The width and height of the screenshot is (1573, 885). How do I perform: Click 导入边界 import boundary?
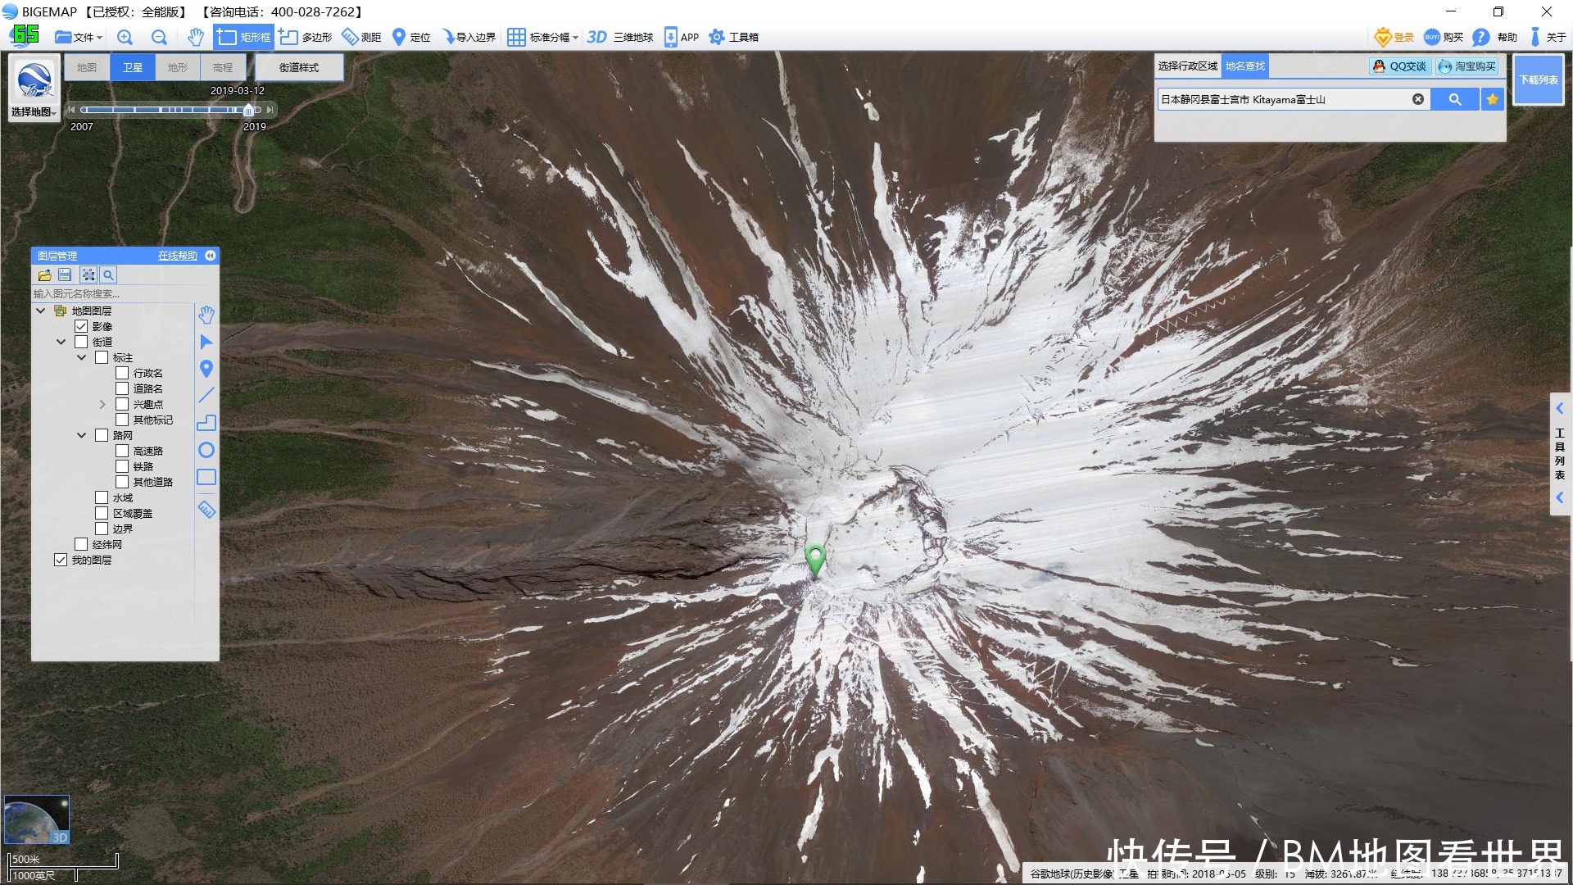469,37
